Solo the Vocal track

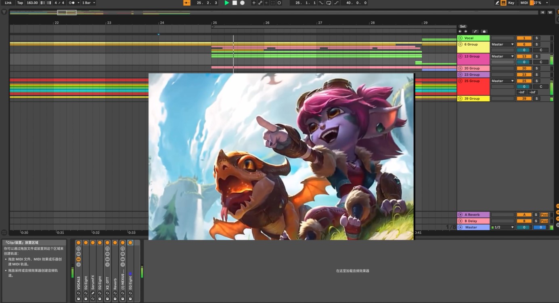[x=537, y=38]
